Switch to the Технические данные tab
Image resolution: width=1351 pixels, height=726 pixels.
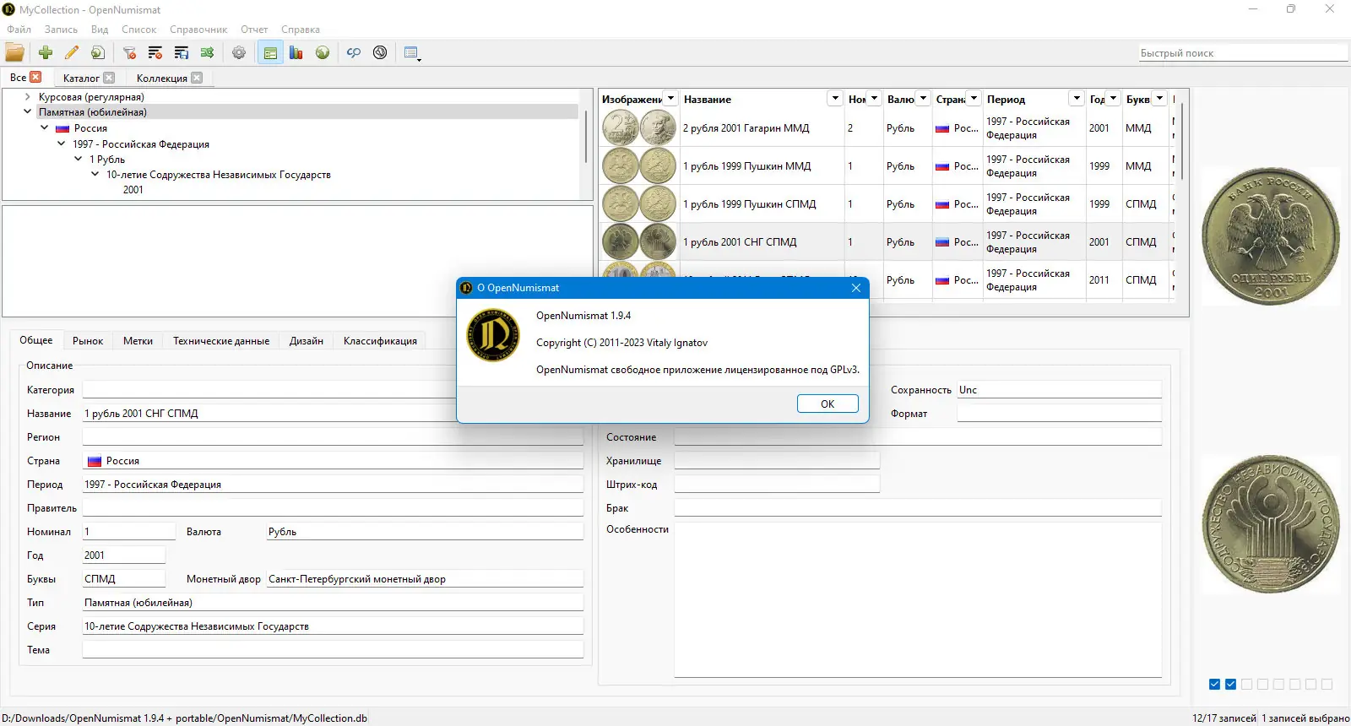221,341
